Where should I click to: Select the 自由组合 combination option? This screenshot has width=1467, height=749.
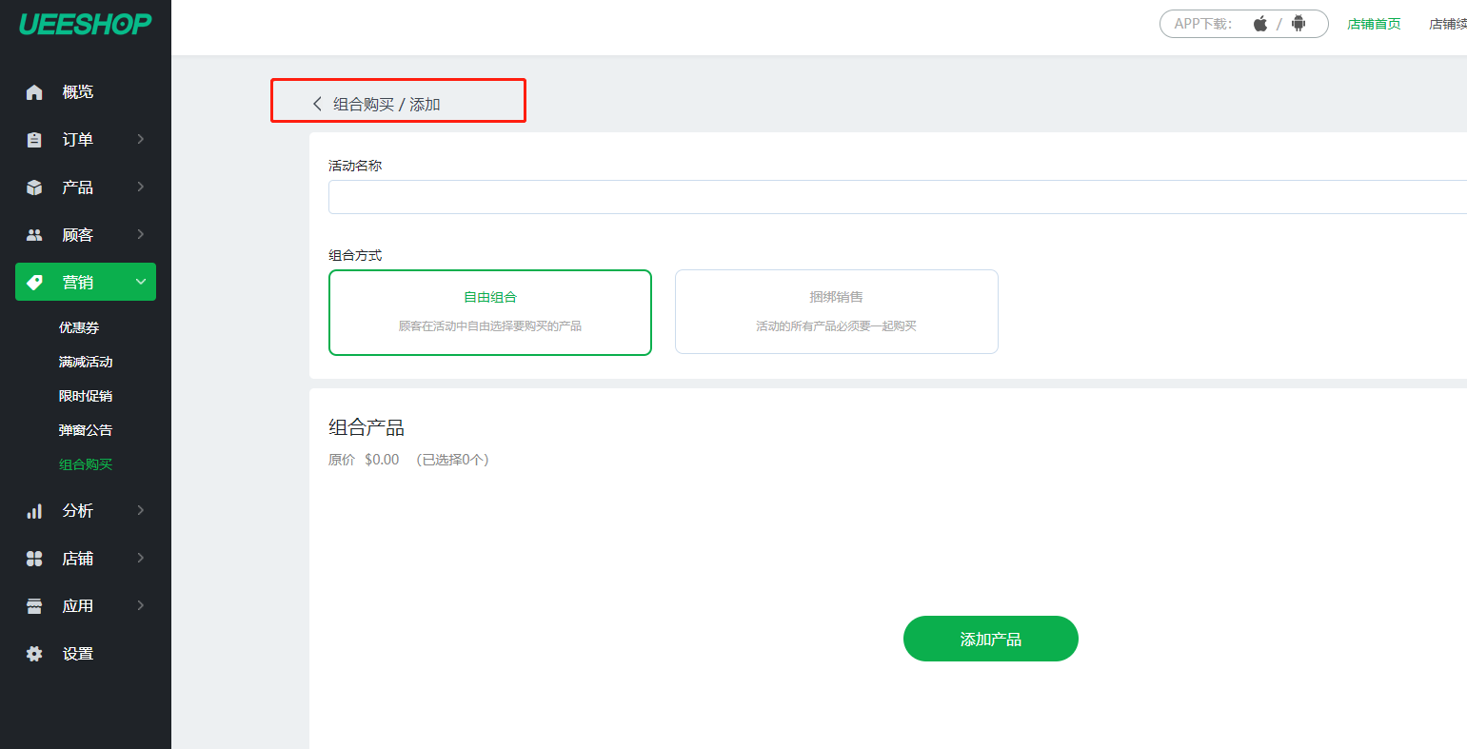[x=489, y=312]
